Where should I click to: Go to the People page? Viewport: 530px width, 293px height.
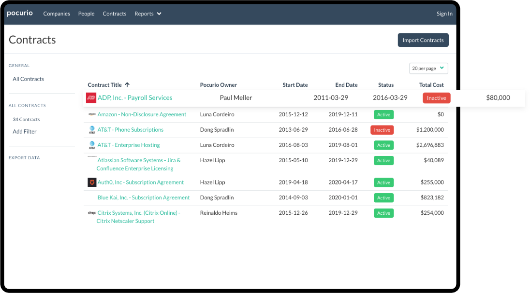point(86,14)
